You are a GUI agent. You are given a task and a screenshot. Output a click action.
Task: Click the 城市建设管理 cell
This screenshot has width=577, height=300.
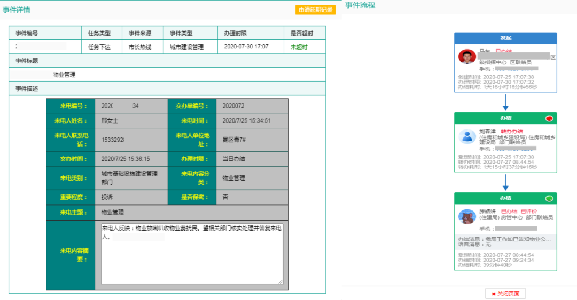[190, 47]
